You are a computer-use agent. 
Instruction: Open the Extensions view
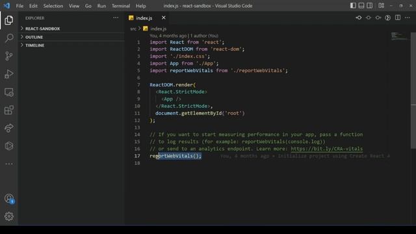(x=8, y=110)
